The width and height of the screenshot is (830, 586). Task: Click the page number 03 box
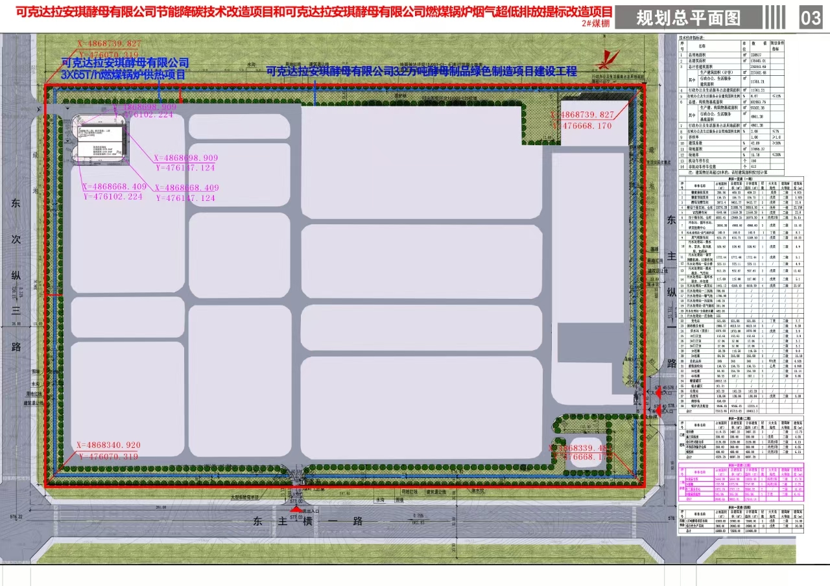(x=812, y=18)
